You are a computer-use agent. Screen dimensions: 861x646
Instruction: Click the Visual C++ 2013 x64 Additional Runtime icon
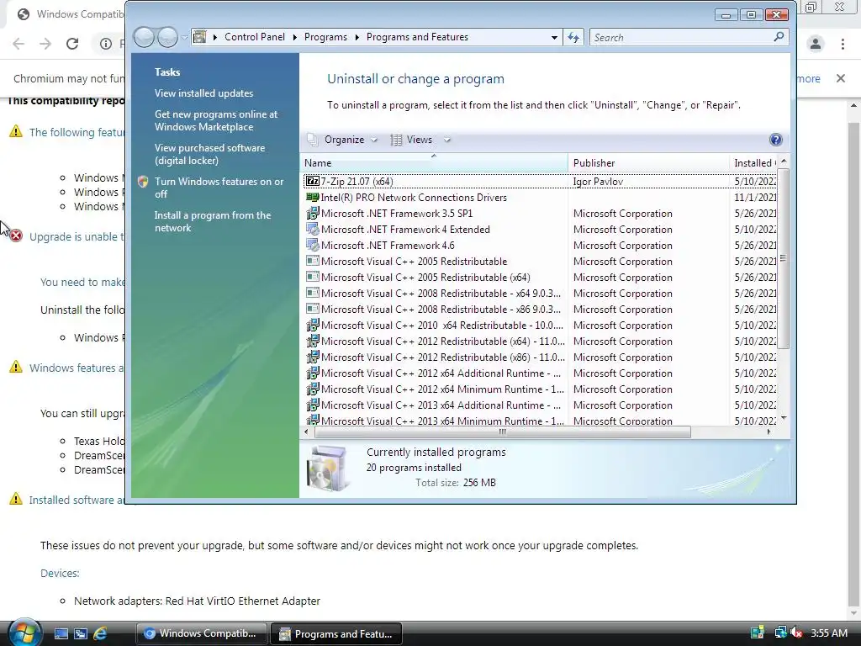click(x=313, y=405)
